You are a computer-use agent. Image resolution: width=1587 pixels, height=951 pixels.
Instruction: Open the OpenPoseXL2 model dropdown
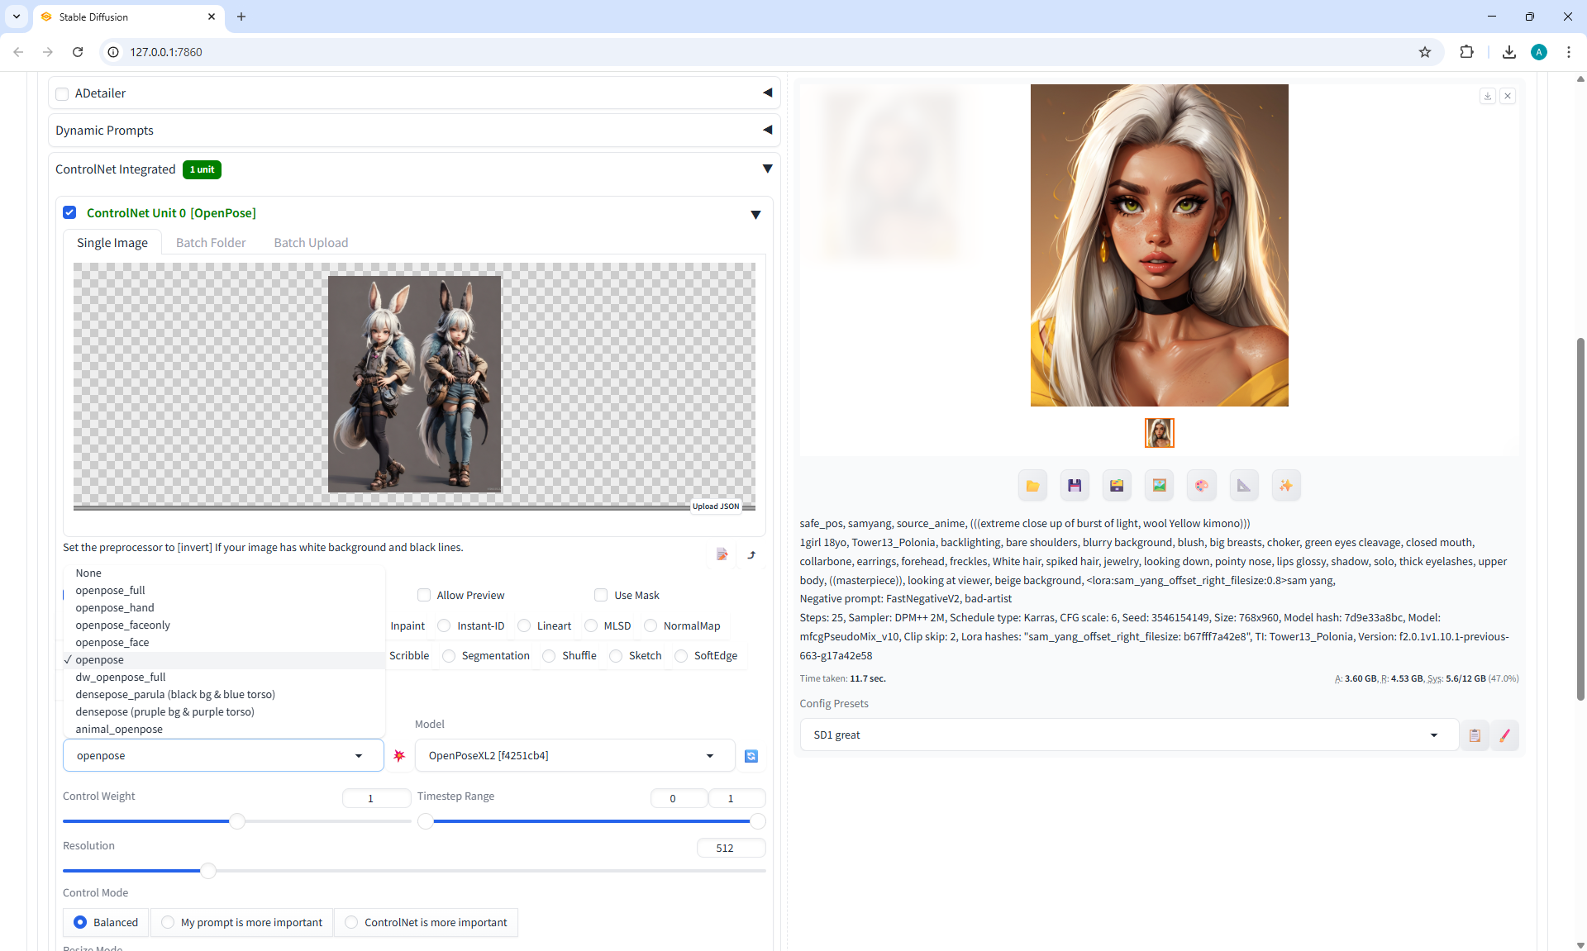click(x=574, y=756)
